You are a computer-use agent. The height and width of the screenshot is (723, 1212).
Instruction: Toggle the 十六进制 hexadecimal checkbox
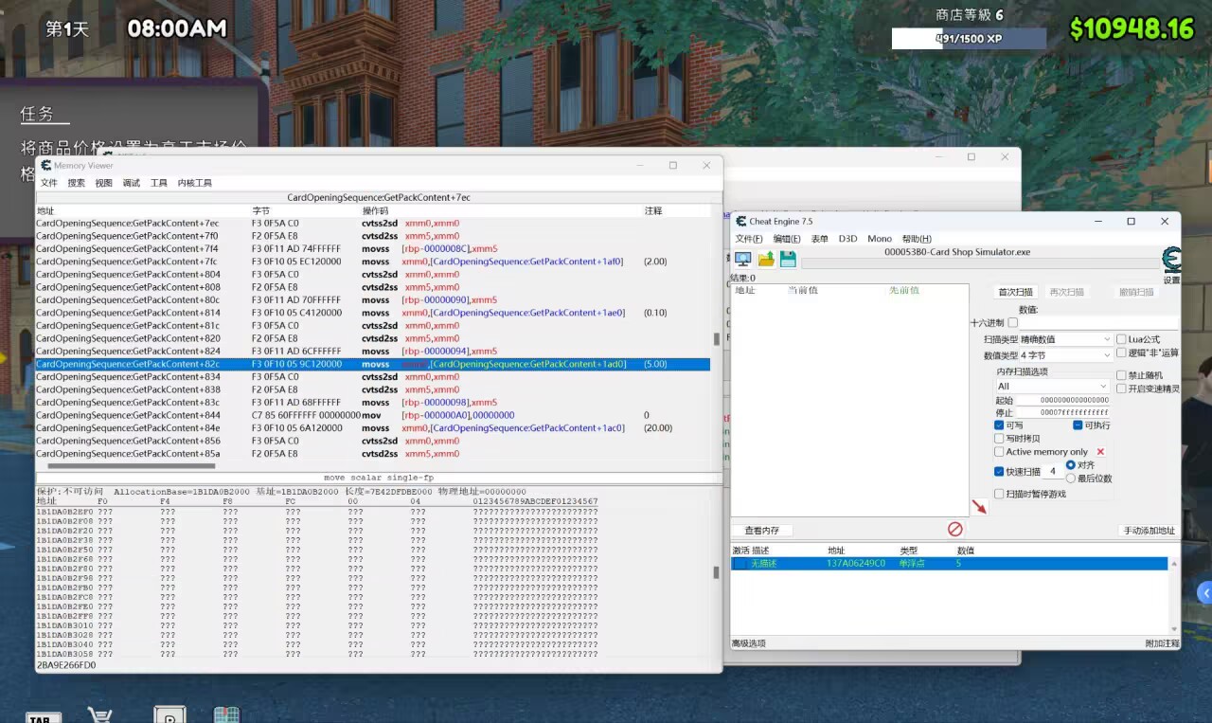point(1012,323)
